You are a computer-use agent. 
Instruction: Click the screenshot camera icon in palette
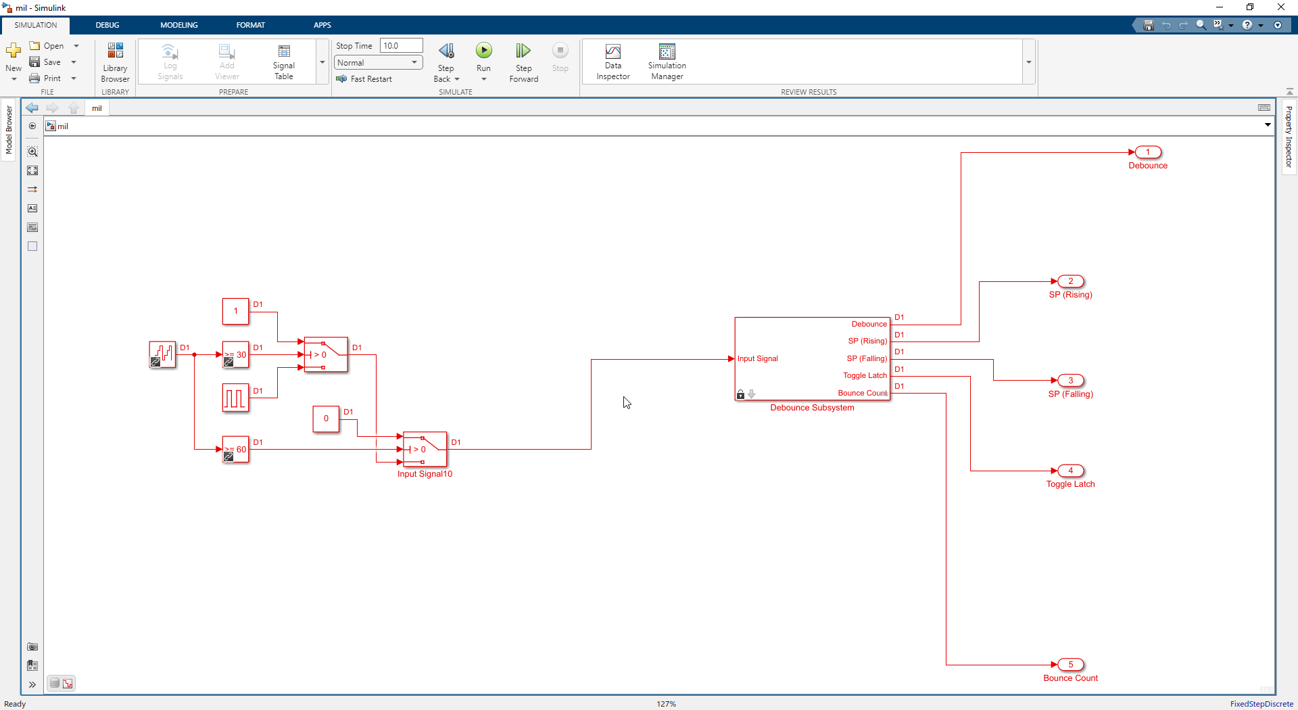click(x=32, y=646)
